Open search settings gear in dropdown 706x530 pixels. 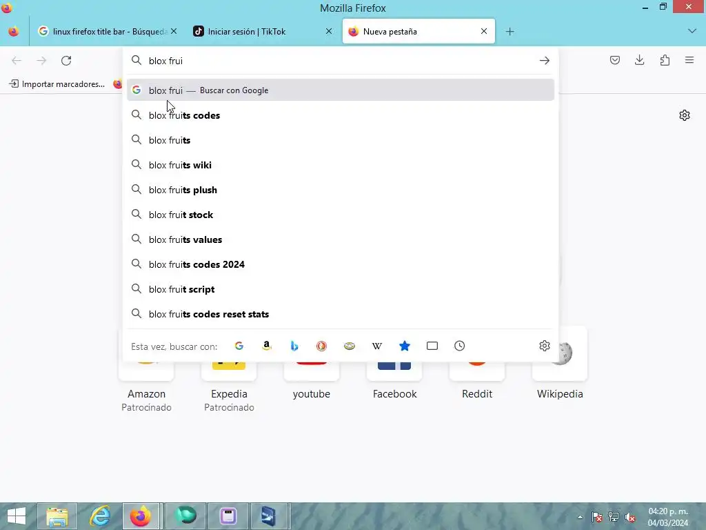[x=545, y=346]
